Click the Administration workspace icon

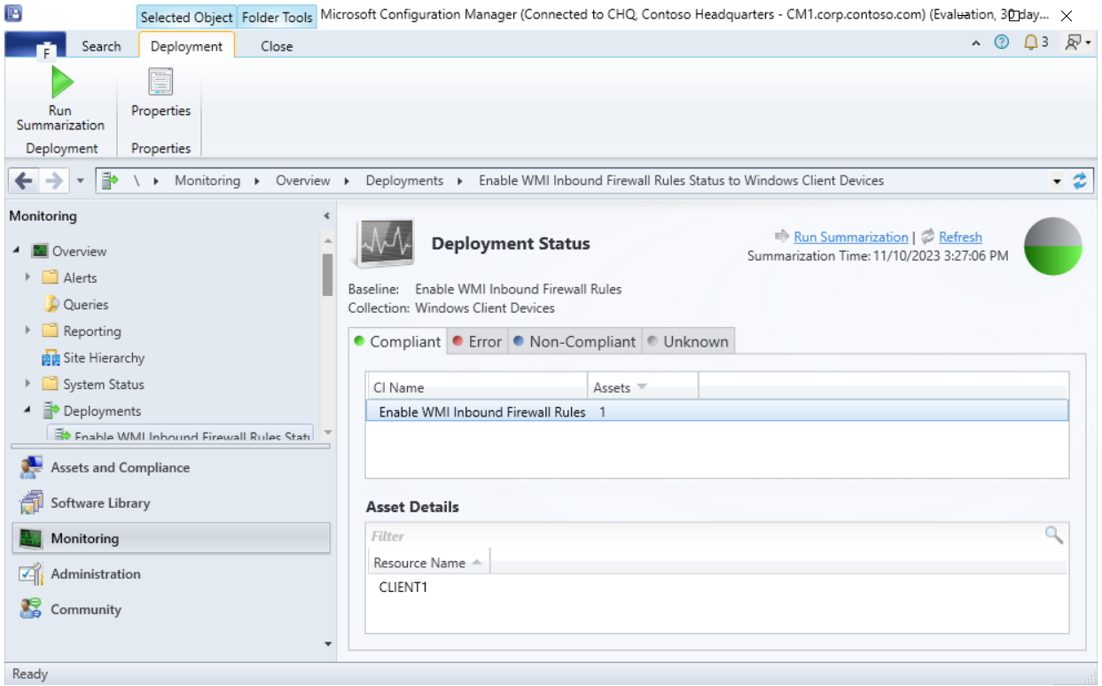31,574
